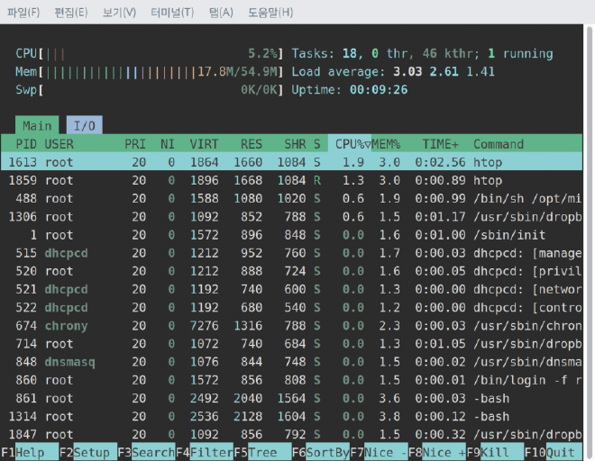Toggle F5 Tree view
Viewport: 595px width, 461px height.
[x=262, y=452]
